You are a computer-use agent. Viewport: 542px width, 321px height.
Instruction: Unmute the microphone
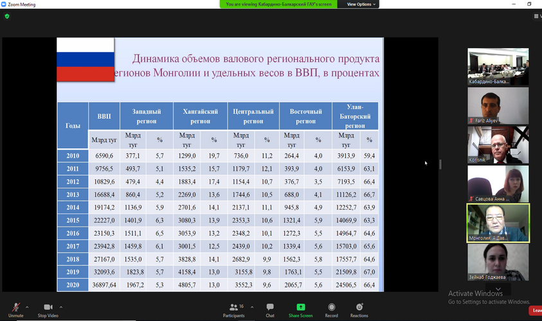pos(16,309)
